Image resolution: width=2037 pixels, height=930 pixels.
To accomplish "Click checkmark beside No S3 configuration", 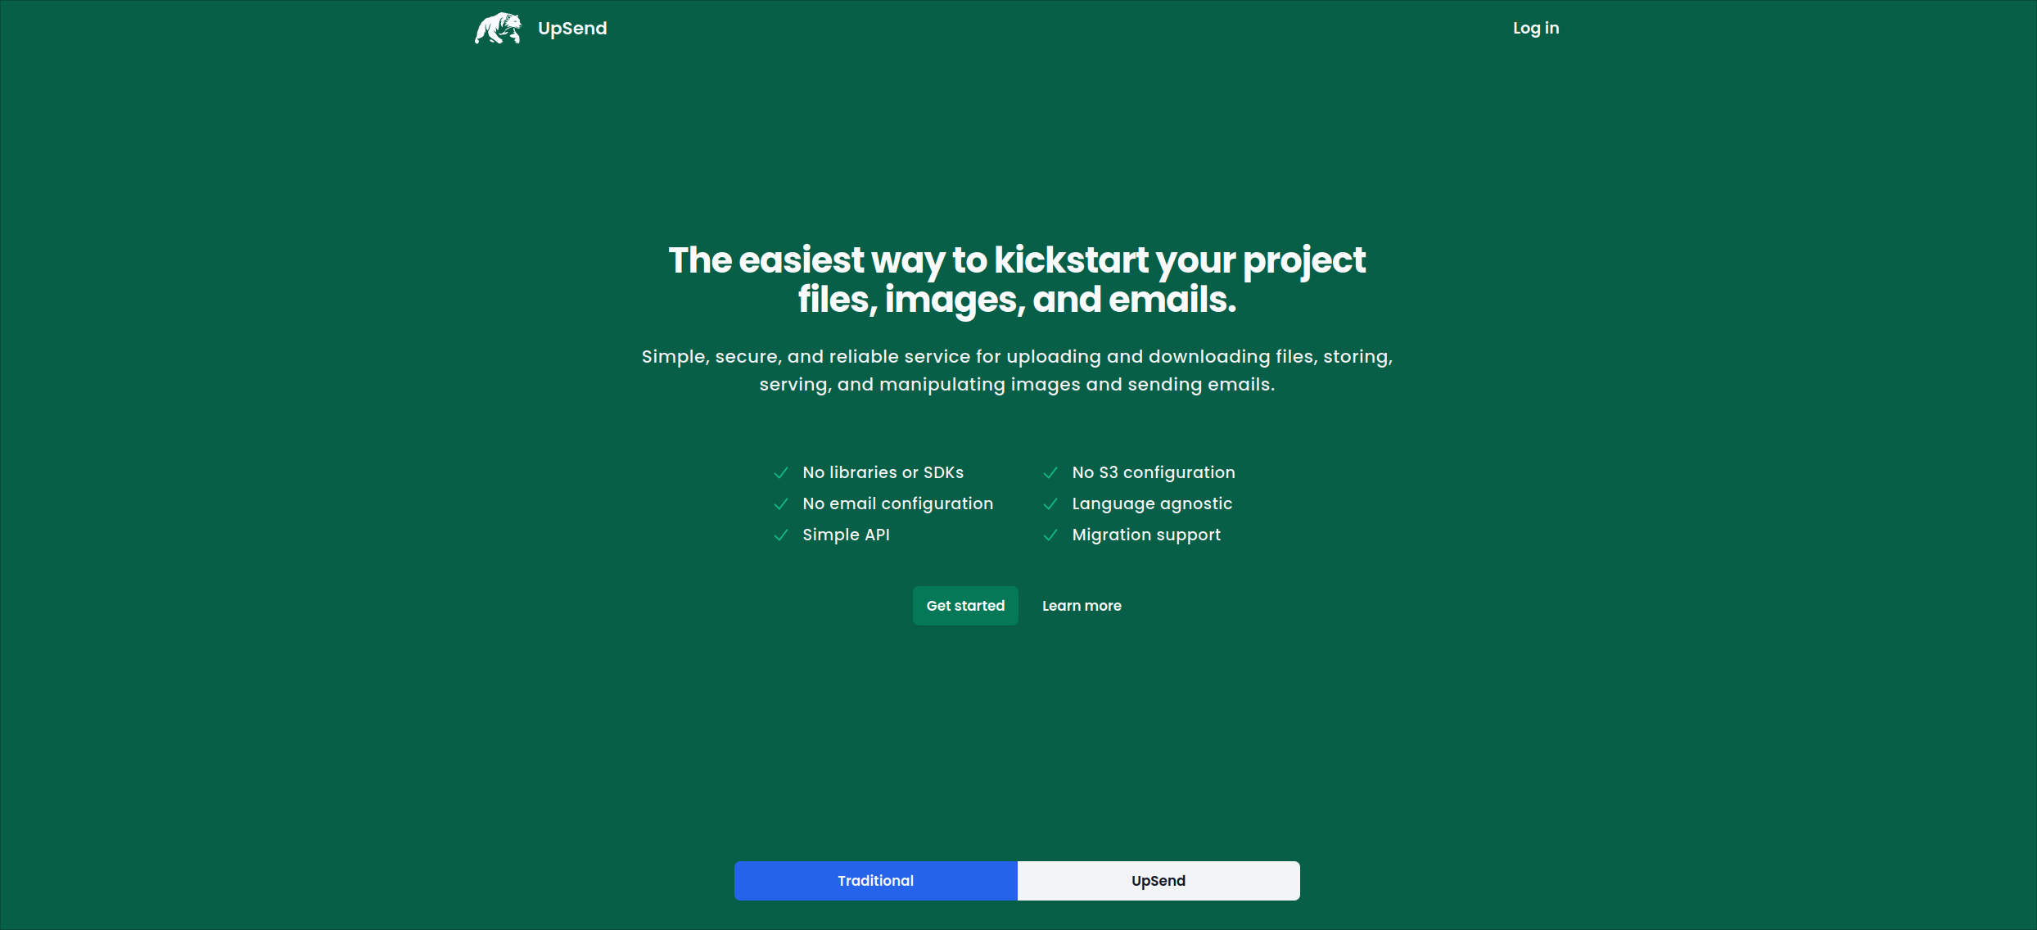I will point(1050,473).
